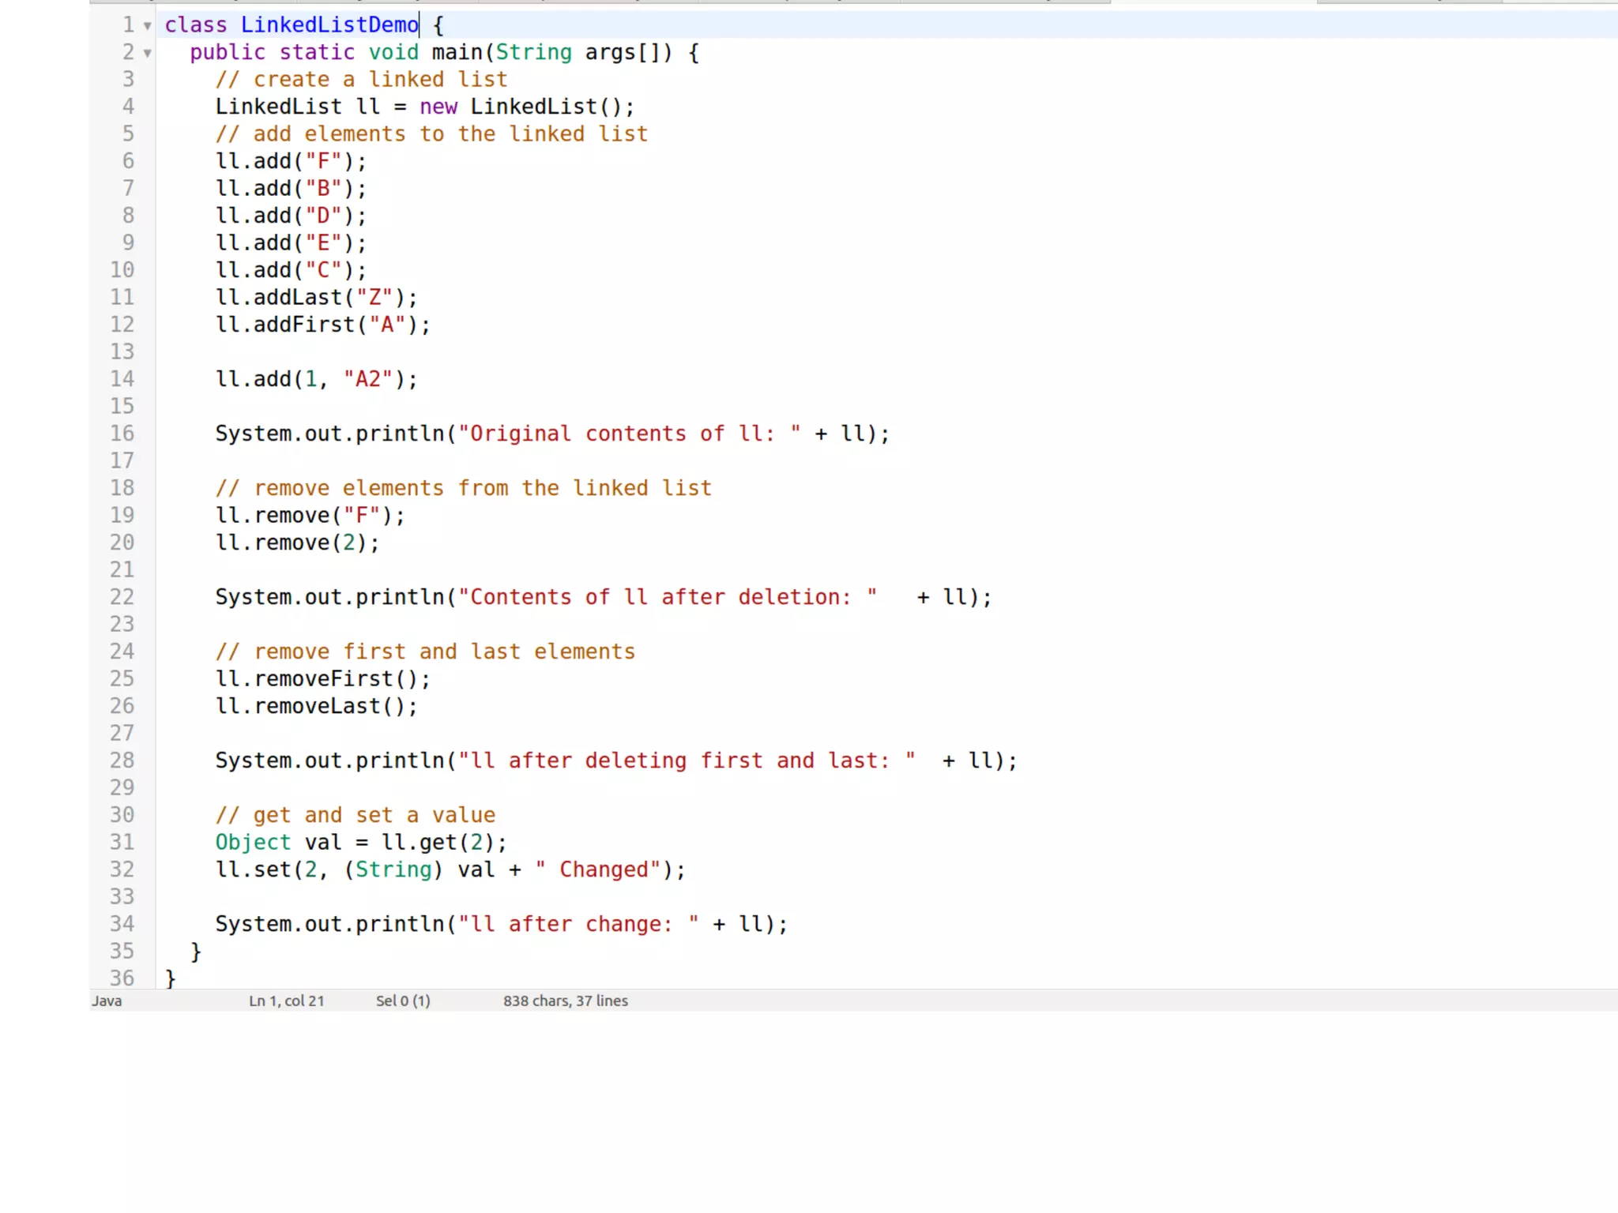1618x1213 pixels.
Task: Click the "Original contents of ll: " string
Action: (629, 434)
